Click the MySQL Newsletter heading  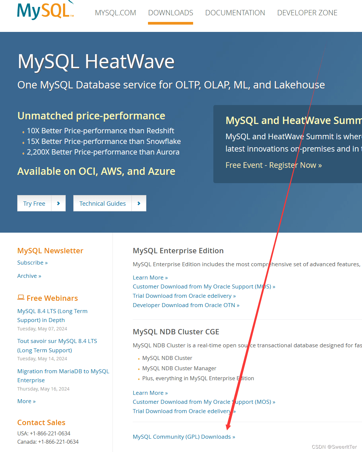coord(50,251)
